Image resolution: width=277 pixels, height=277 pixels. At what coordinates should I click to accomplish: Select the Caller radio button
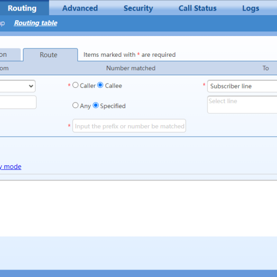coord(76,85)
